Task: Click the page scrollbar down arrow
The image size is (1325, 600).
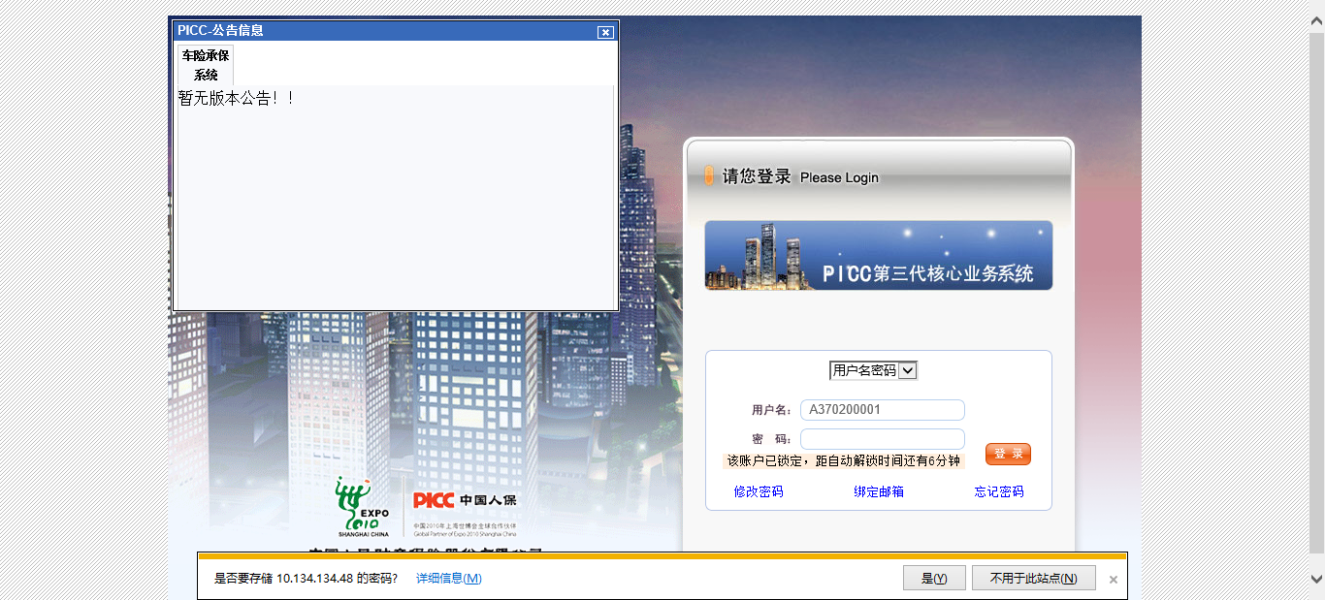Action: 1316,579
